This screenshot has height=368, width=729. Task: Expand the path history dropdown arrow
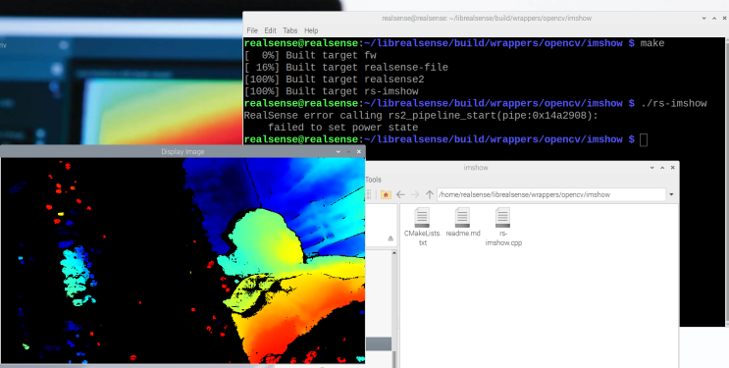point(671,194)
